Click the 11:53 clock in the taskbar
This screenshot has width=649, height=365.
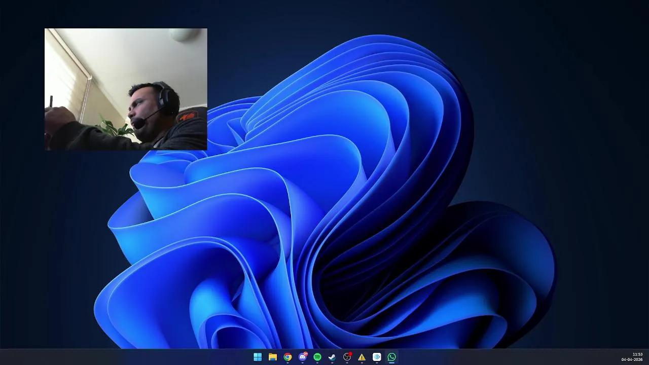(x=637, y=354)
